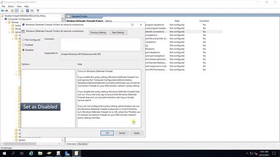Click the State column header
This screenshot has width=280, height=157.
point(177,21)
